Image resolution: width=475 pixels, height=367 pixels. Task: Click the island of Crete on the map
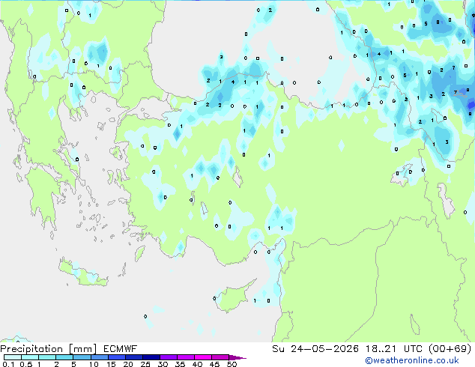pyautogui.click(x=83, y=273)
